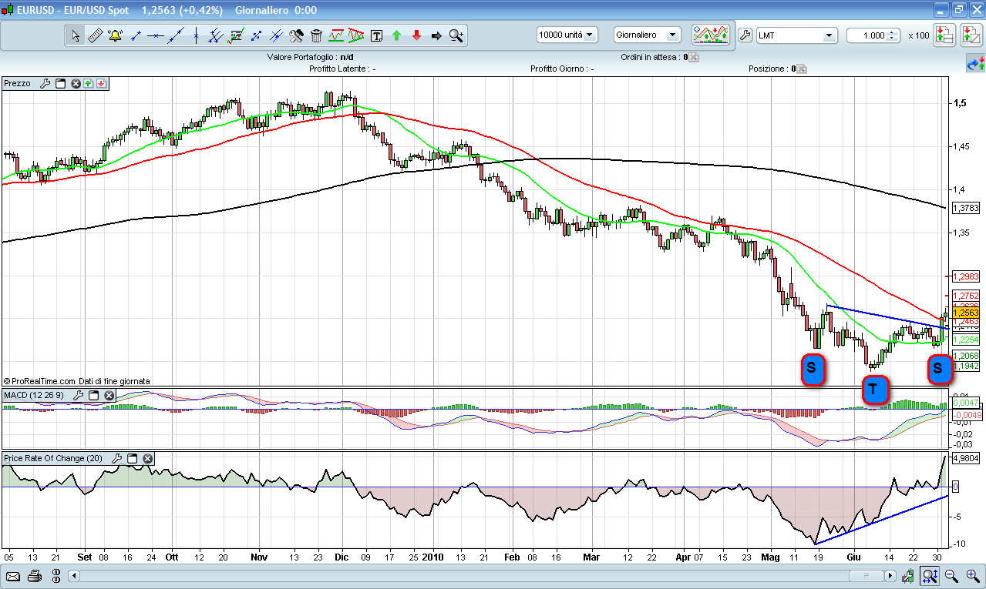Image resolution: width=986 pixels, height=589 pixels.
Task: Select the ruler measurement tool
Action: 96,35
